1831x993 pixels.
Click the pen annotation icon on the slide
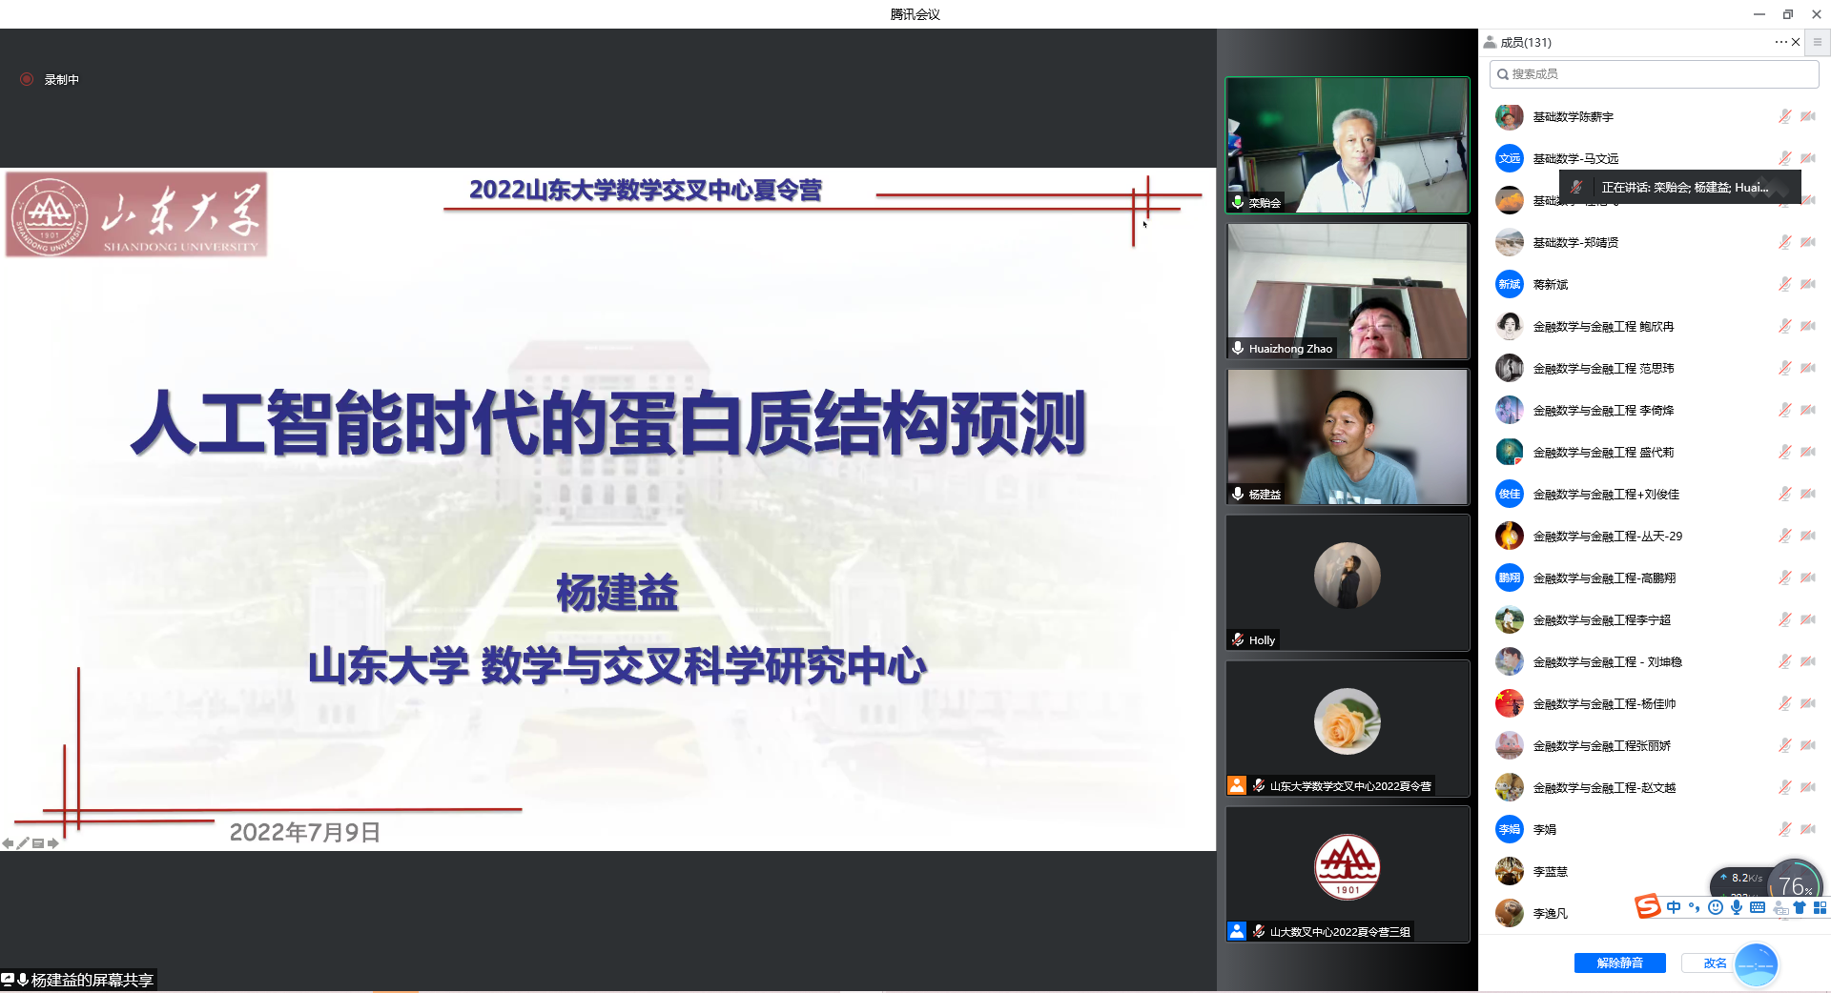[x=23, y=843]
